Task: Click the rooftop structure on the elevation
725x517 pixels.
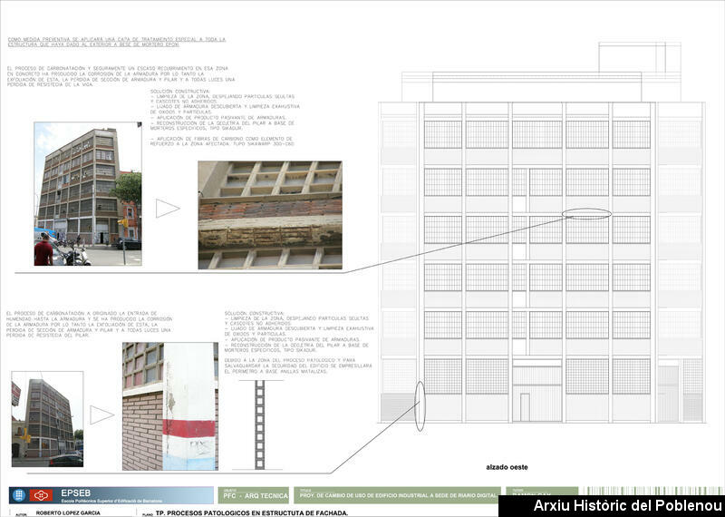Action: click(632, 58)
